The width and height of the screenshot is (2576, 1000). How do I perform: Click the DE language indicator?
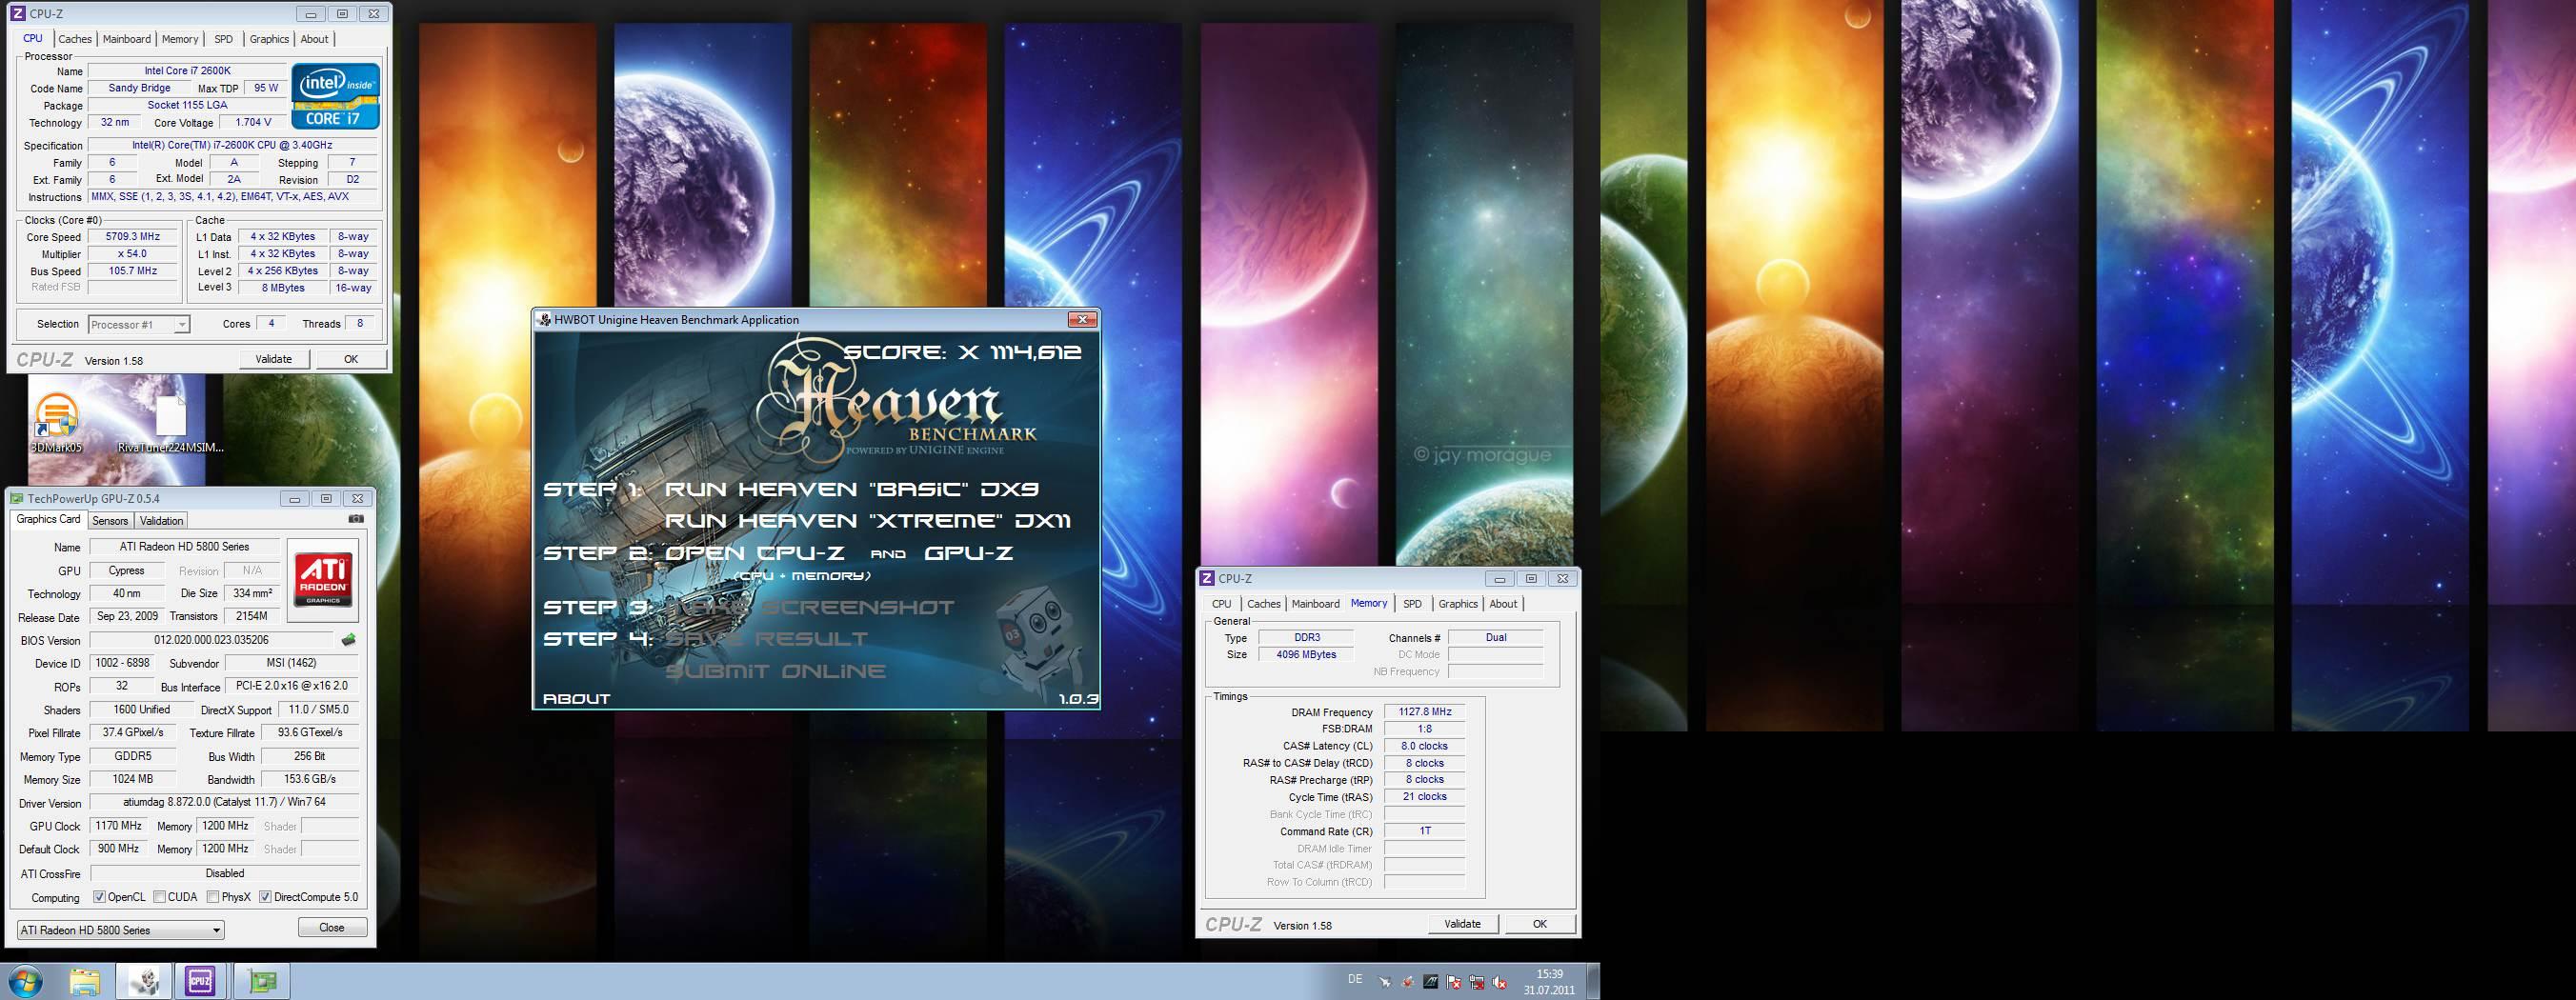click(x=1355, y=979)
